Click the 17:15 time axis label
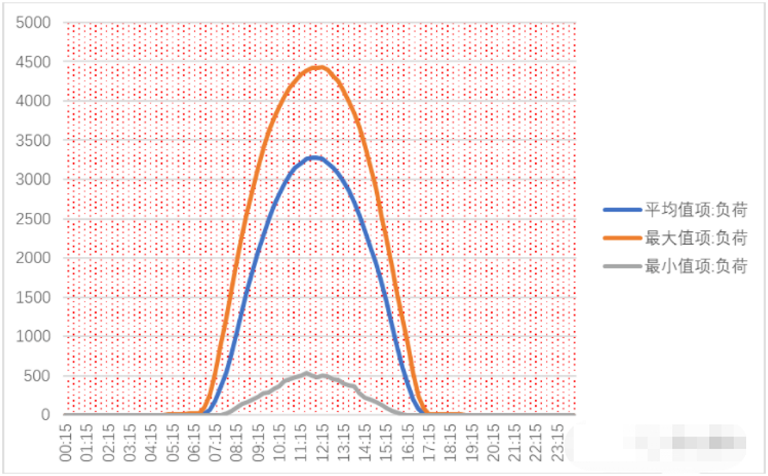The height and width of the screenshot is (476, 768). pyautogui.click(x=429, y=443)
